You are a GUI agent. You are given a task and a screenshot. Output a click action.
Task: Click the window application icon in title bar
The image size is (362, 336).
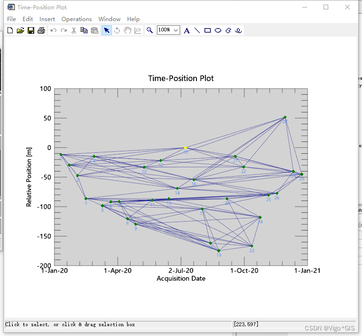pyautogui.click(x=11, y=7)
